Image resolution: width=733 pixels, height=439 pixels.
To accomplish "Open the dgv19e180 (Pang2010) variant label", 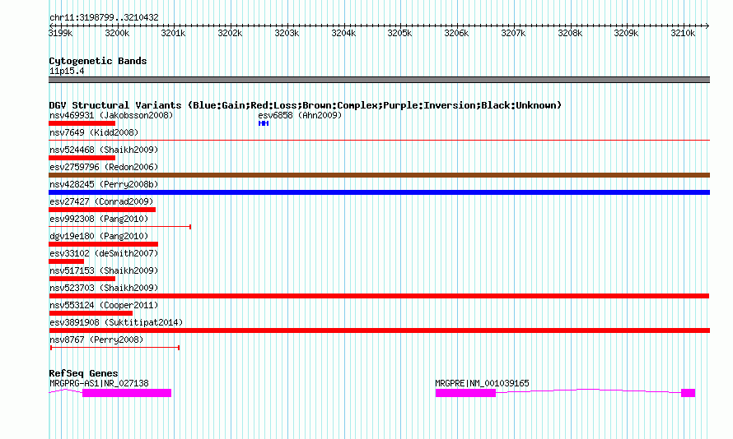I will [99, 236].
